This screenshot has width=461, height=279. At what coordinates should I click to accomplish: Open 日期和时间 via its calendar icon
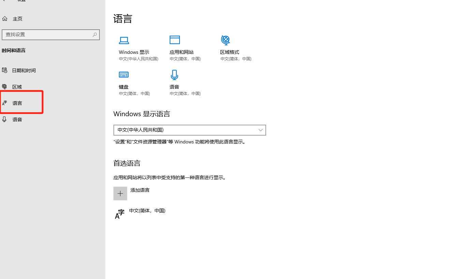point(4,70)
